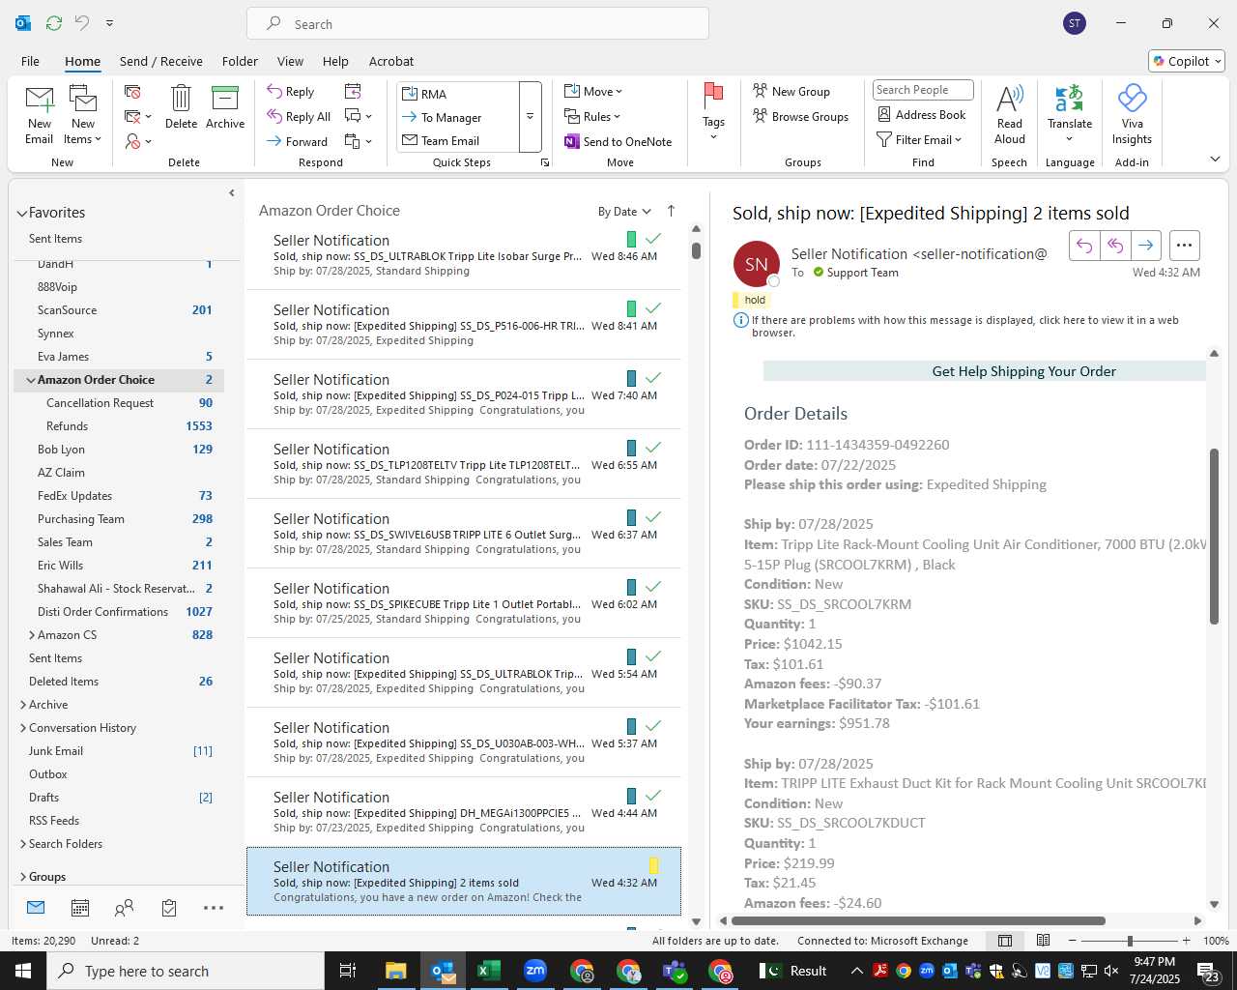The image size is (1237, 990).
Task: Toggle completion check on 8:41 AM message
Action: click(653, 308)
